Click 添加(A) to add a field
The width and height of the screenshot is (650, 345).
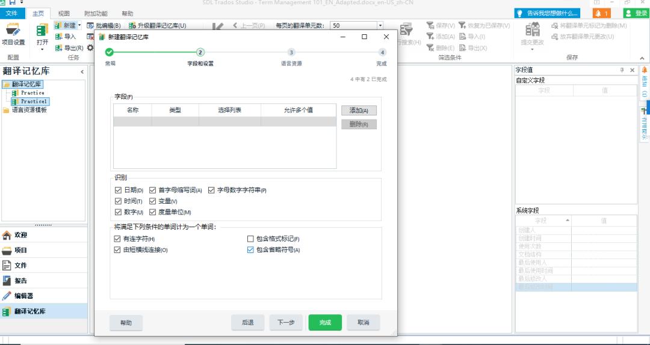[359, 110]
